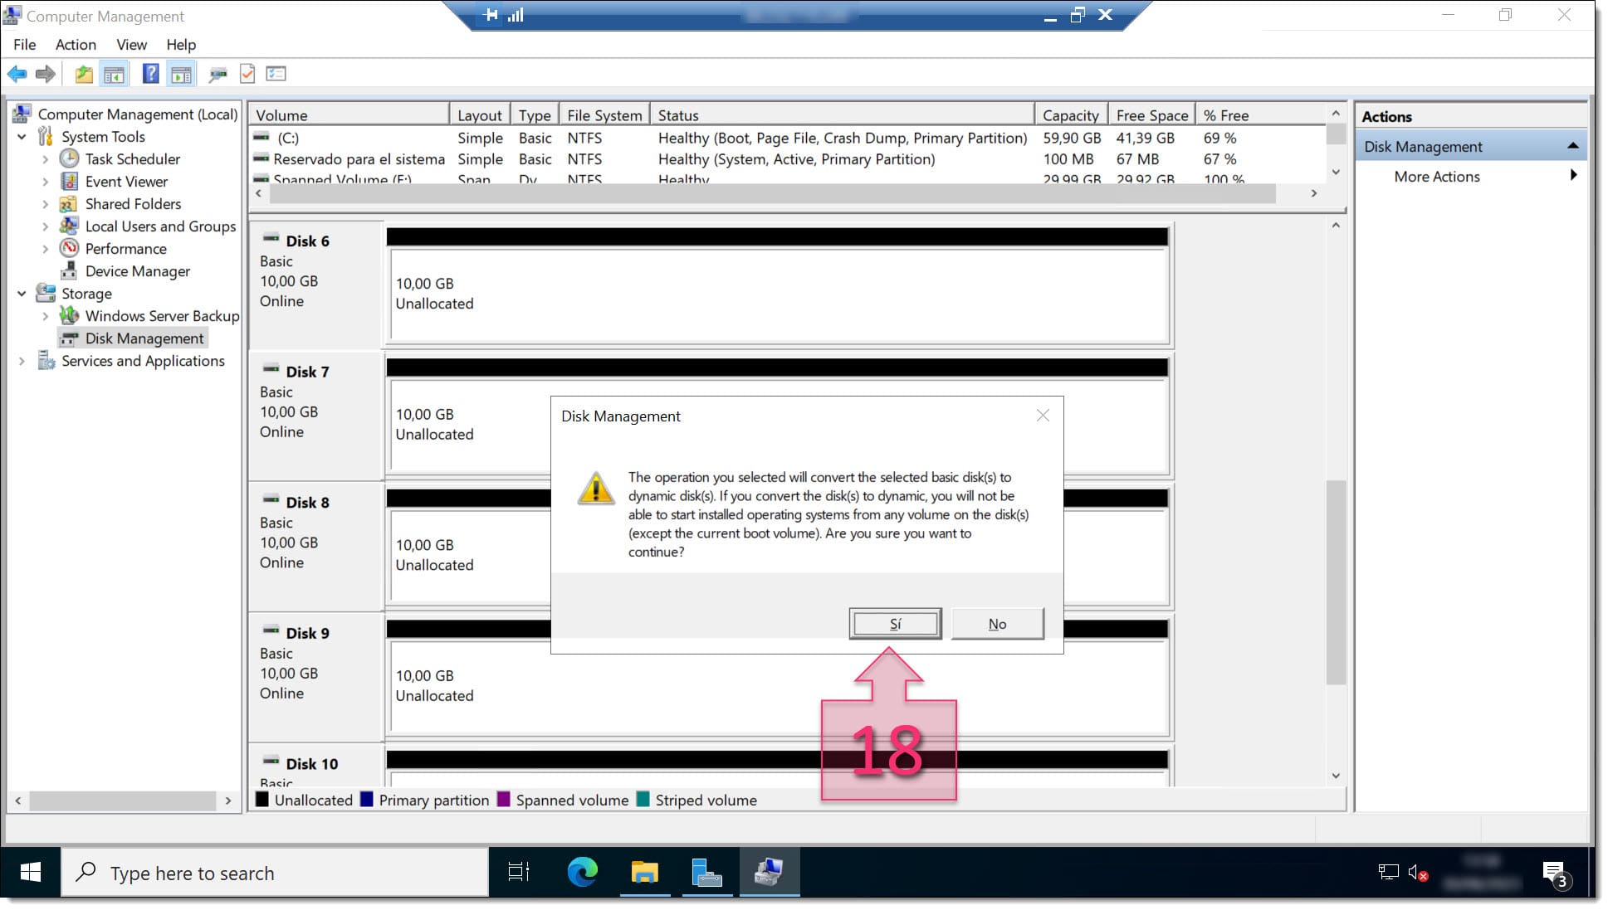The height and width of the screenshot is (910, 1608).
Task: Sort by Layout column header
Action: (x=479, y=115)
